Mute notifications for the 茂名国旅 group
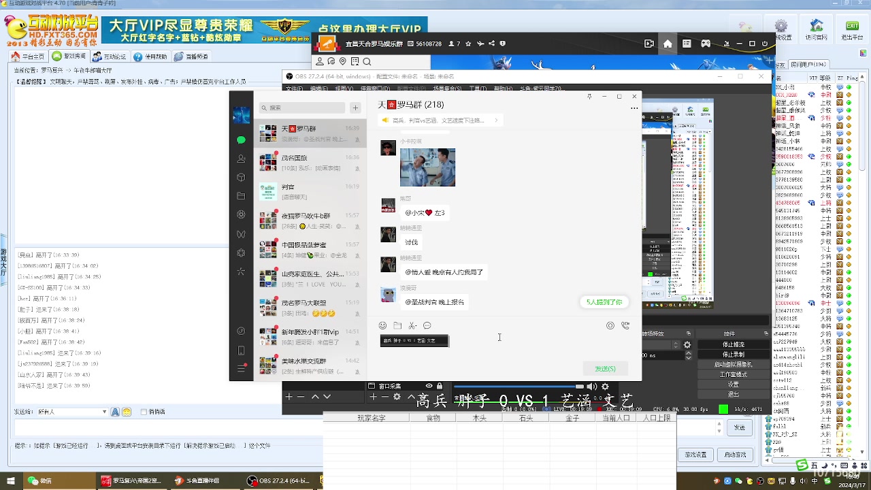 coord(357,168)
